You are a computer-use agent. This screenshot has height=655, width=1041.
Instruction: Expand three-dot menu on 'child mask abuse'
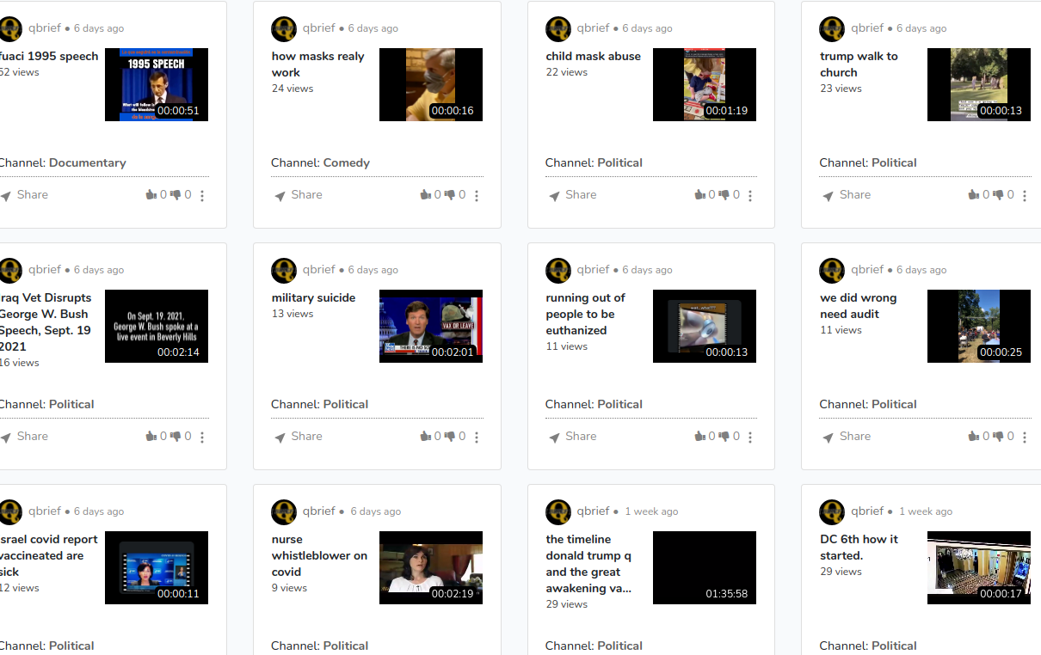(750, 196)
